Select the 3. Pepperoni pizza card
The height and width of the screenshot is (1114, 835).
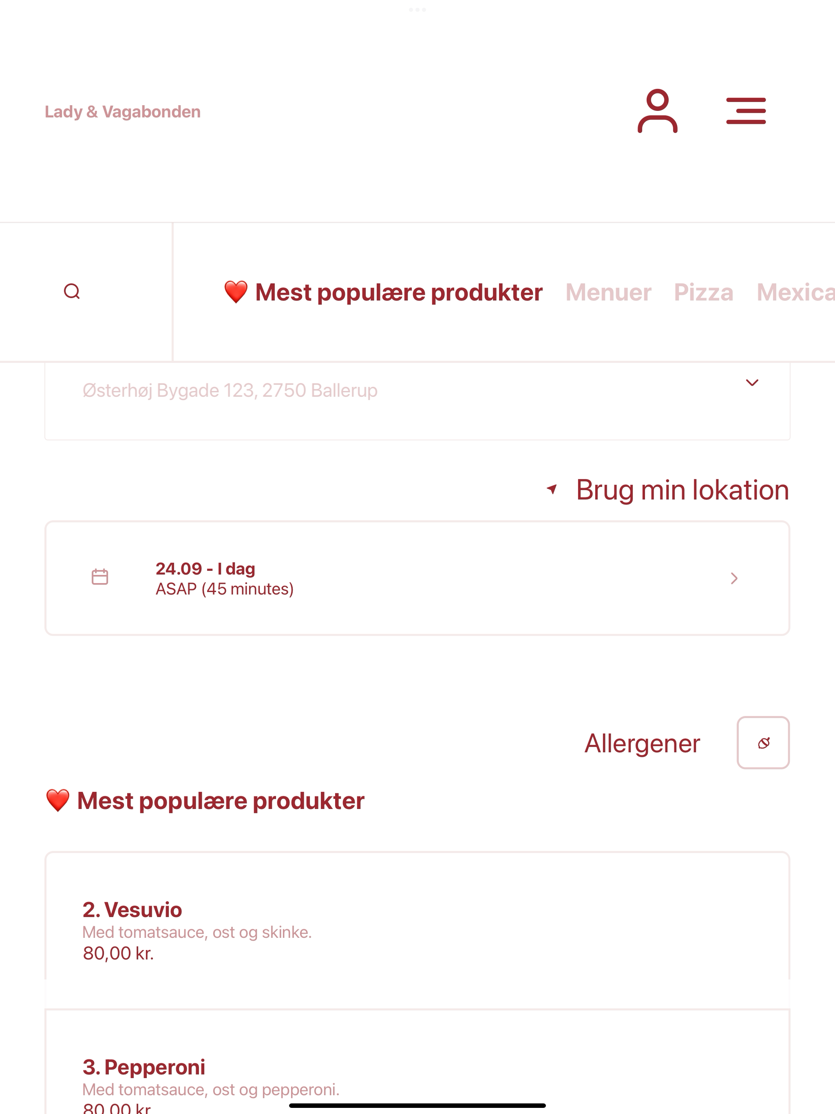click(x=417, y=1062)
